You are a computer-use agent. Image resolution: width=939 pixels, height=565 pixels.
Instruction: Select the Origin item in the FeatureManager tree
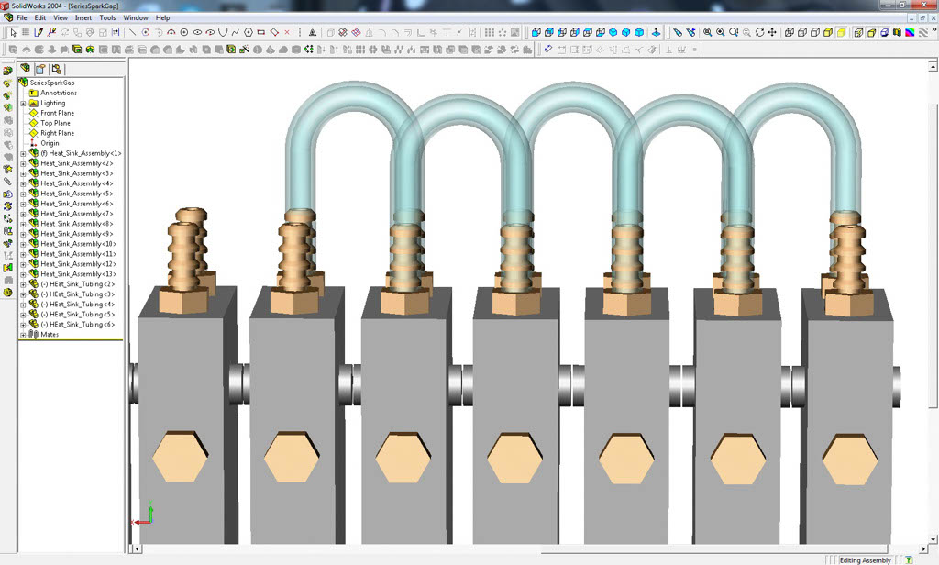pyautogui.click(x=50, y=143)
